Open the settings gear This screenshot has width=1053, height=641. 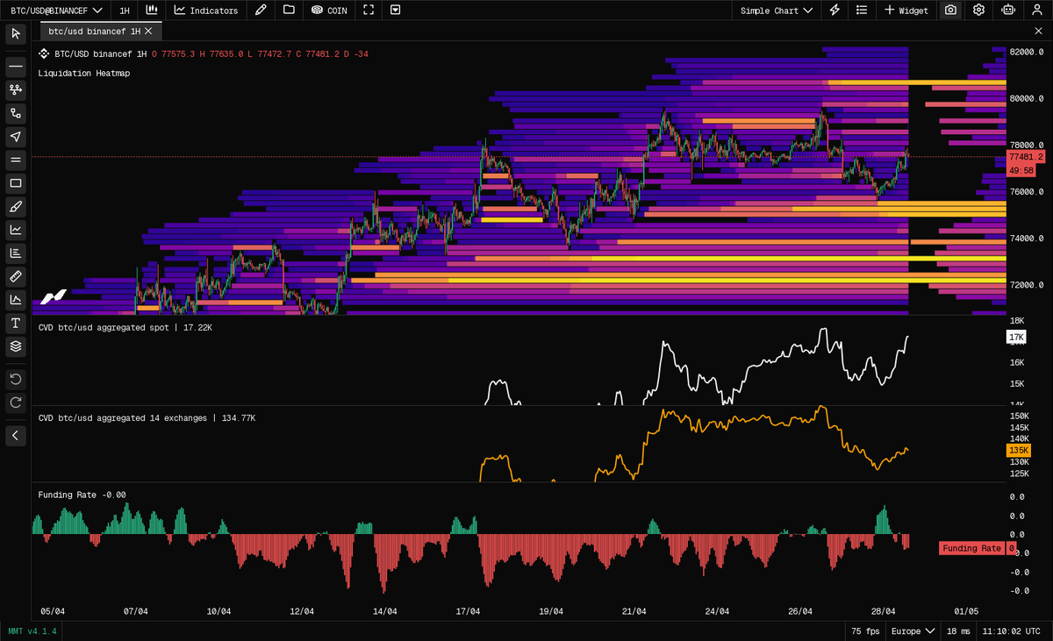point(979,11)
